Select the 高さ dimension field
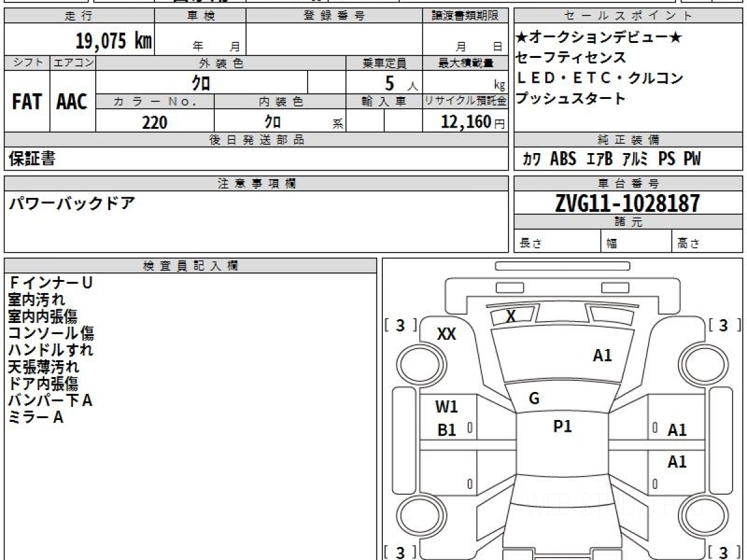 [707, 242]
